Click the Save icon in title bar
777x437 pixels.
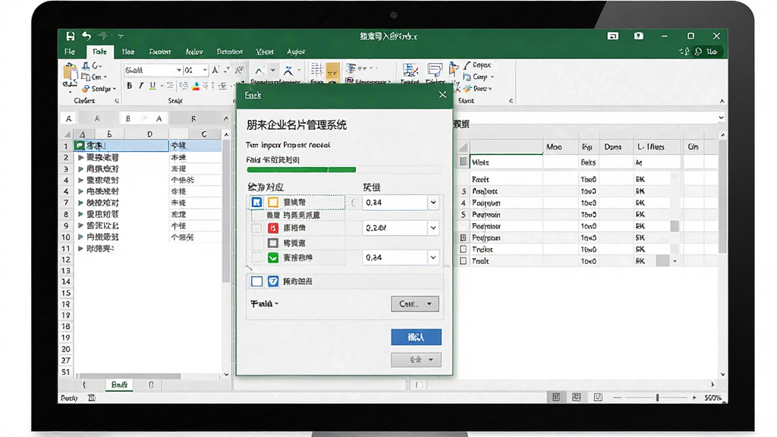pos(71,36)
